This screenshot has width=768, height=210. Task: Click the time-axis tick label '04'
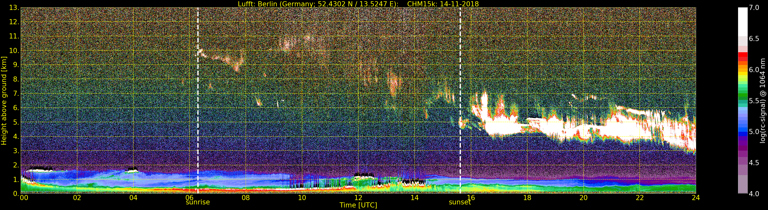pos(133,198)
